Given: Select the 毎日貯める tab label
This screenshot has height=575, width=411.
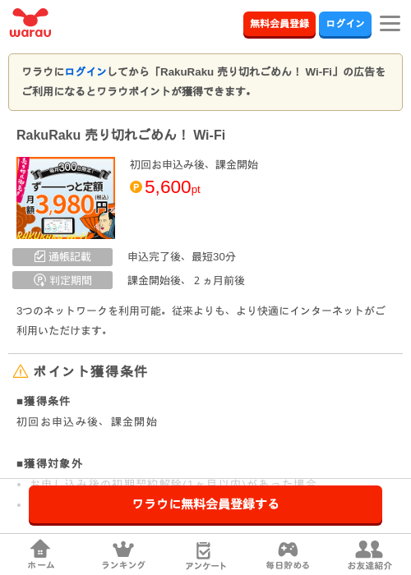Looking at the screenshot, I should [x=288, y=565].
